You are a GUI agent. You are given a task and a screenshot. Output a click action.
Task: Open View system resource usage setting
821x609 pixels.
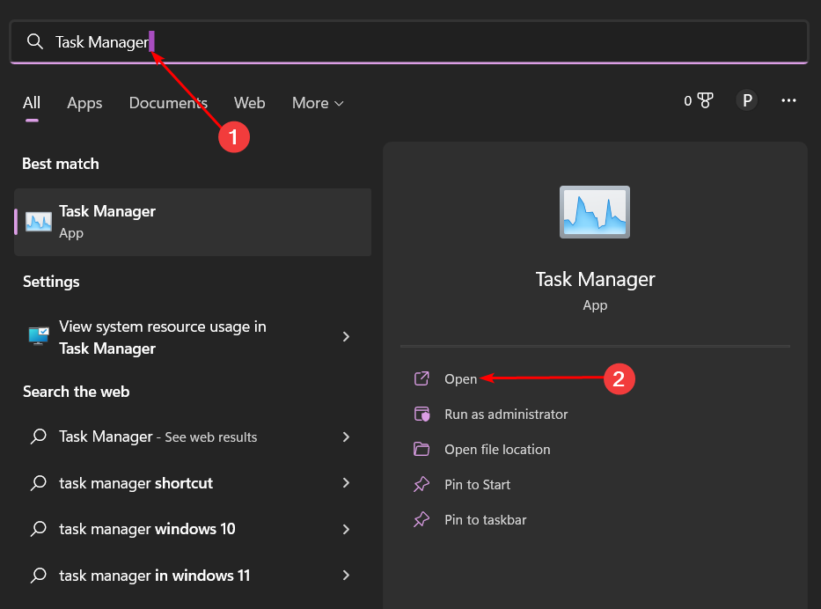(x=193, y=337)
